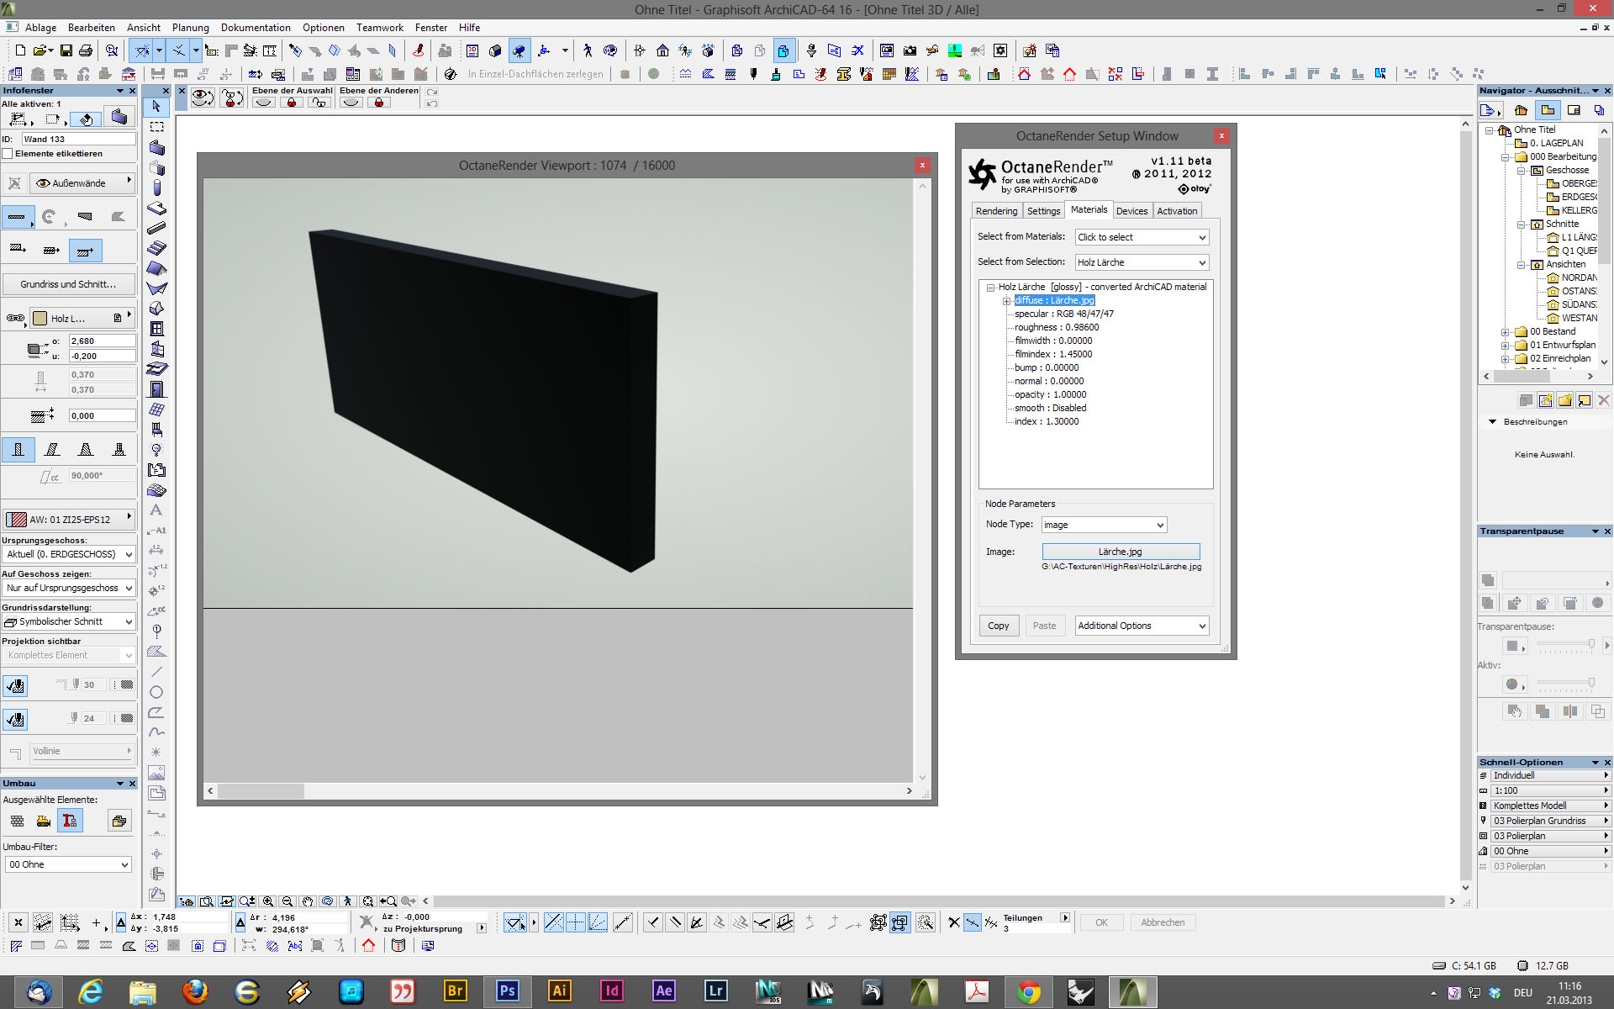Select the Arrow selection tool
1614x1009 pixels.
click(x=156, y=107)
